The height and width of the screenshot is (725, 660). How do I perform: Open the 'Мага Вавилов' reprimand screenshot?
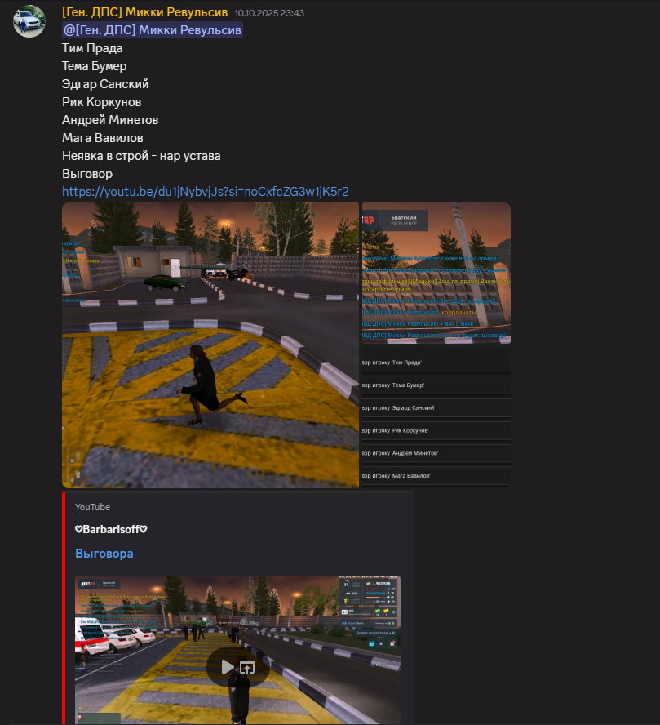(x=436, y=475)
